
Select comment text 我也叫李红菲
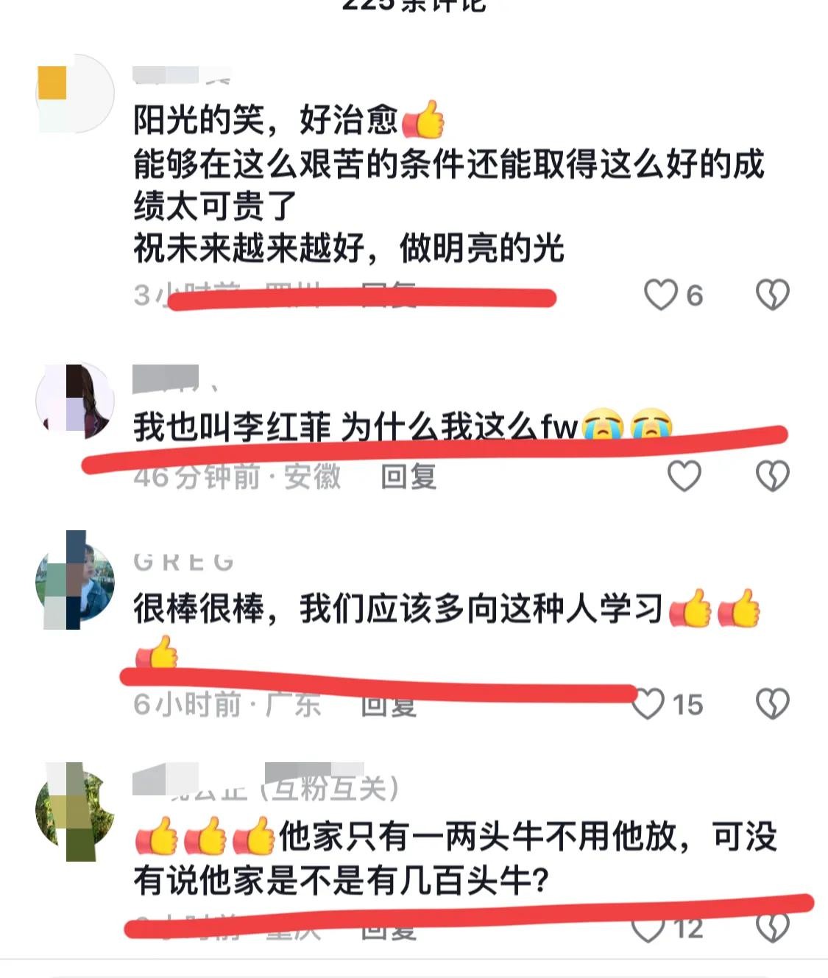(232, 426)
